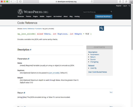133x107 pixels.
Task: Open the Get Involved menu item
Action: click(57, 16)
